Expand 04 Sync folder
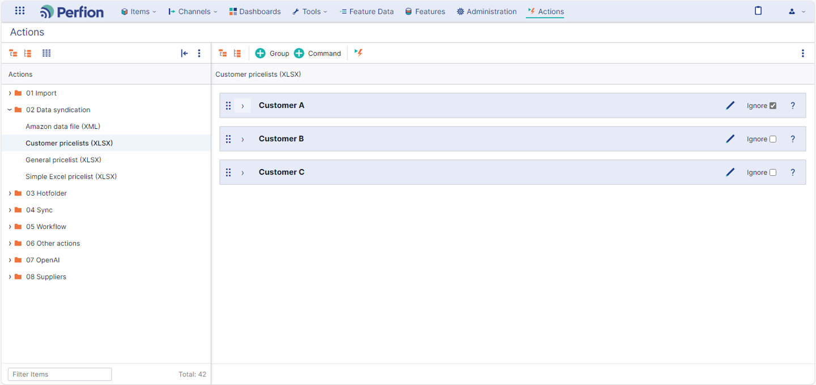Image resolution: width=816 pixels, height=385 pixels. [10, 210]
